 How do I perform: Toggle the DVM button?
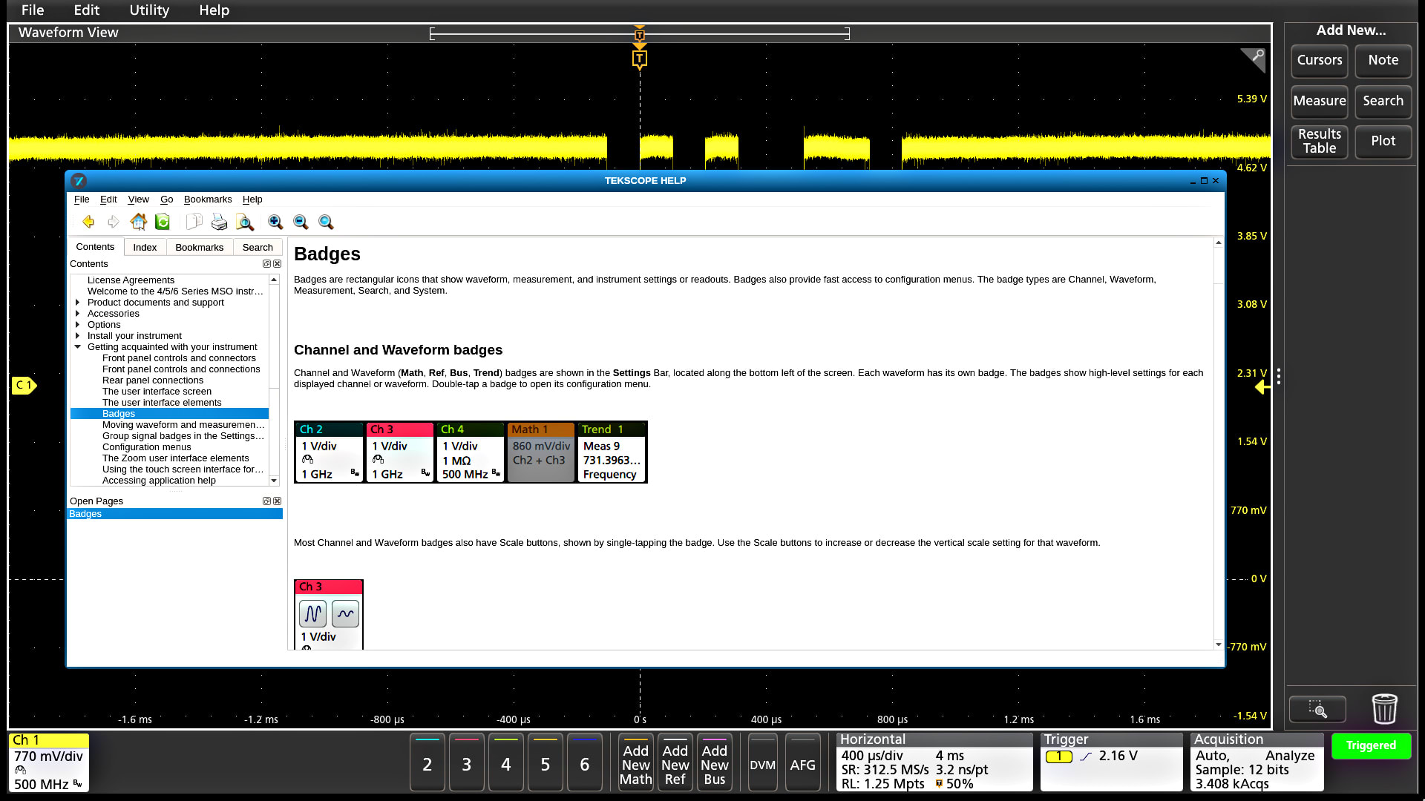(x=762, y=764)
